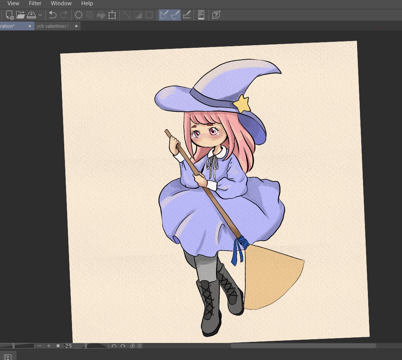Undo the last action
The height and width of the screenshot is (360, 402).
53,15
